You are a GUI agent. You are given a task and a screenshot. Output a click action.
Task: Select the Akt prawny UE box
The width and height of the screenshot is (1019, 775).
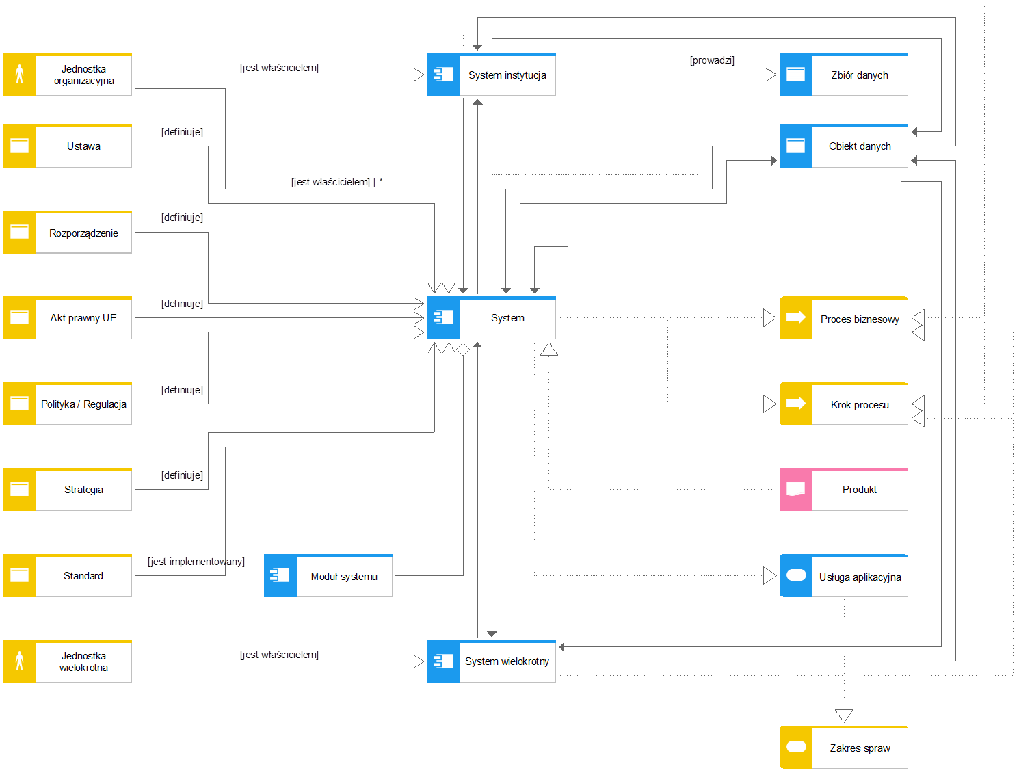pos(83,318)
